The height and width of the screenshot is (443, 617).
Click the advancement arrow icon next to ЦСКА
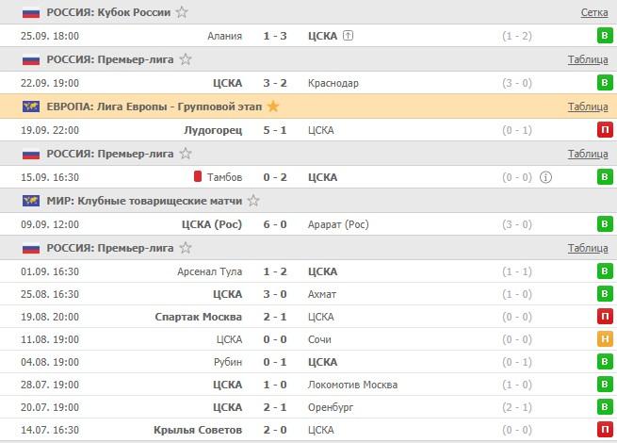(x=349, y=36)
